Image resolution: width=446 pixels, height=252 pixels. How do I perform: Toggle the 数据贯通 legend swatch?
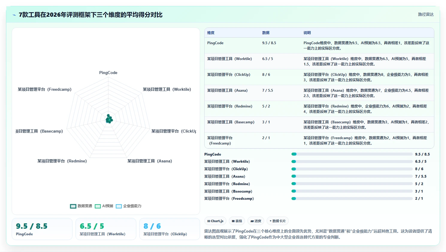point(73,206)
